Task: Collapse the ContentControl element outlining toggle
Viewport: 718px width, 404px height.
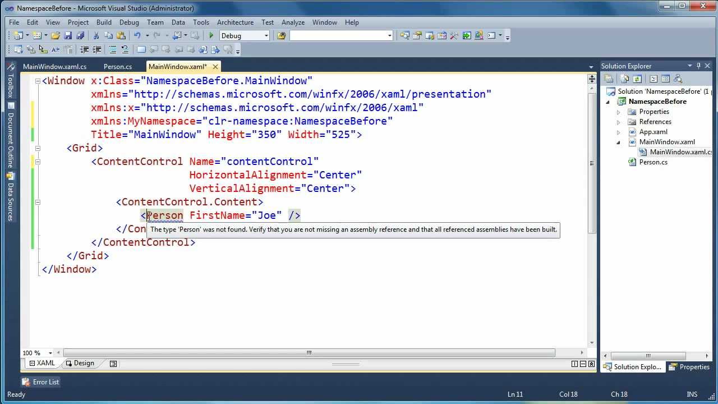Action: (x=38, y=162)
